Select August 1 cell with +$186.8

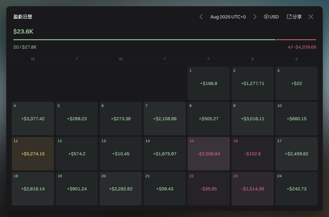click(x=209, y=83)
